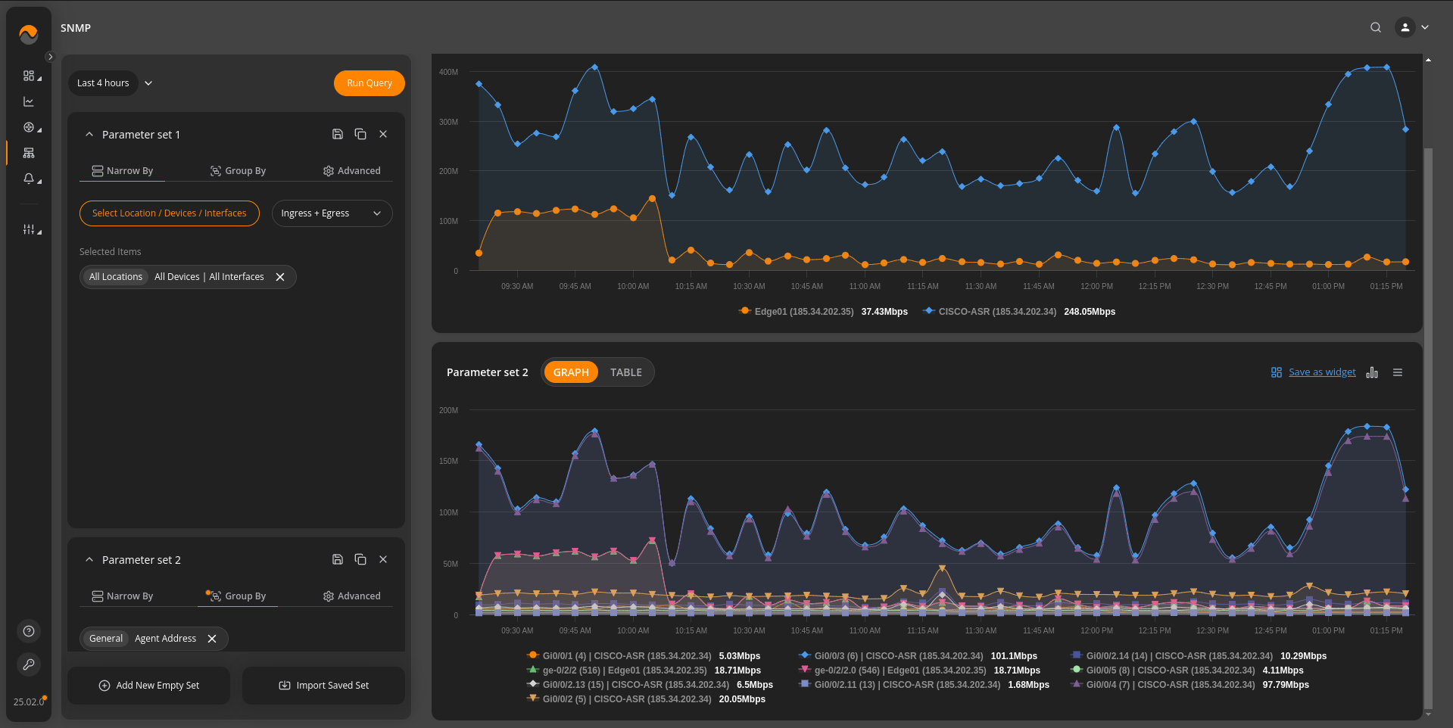Collapse Parameter set 1 with chevron
1453x728 pixels.
click(x=89, y=134)
